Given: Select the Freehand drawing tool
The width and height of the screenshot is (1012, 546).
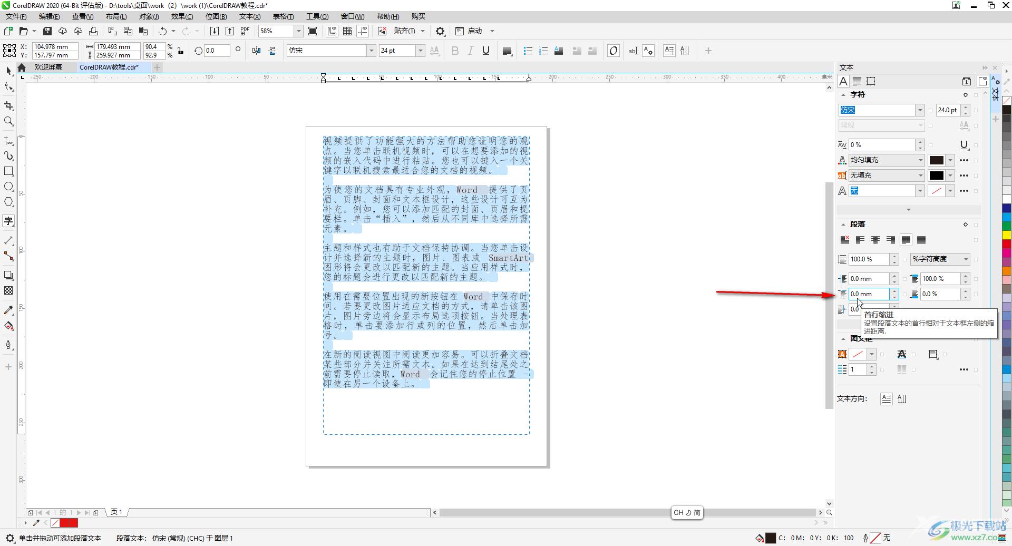Looking at the screenshot, I should coord(8,141).
